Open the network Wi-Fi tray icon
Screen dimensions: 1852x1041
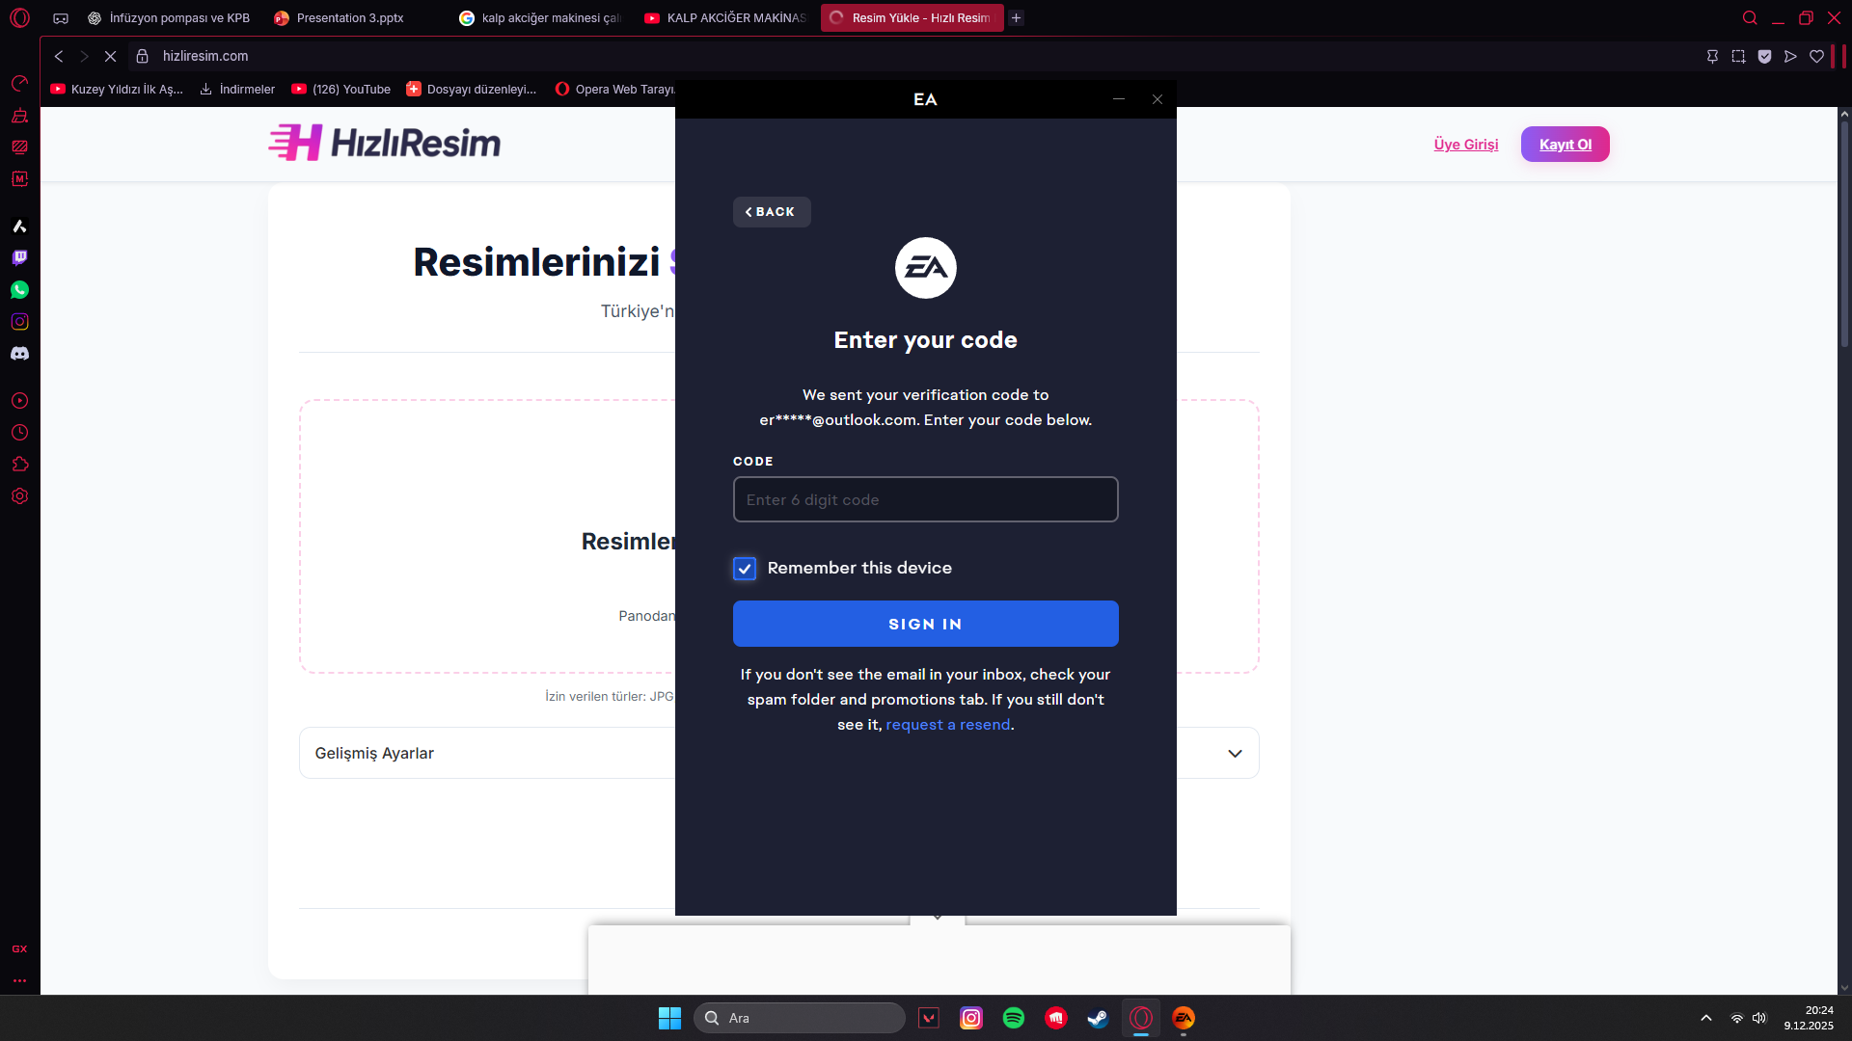[x=1736, y=1018]
